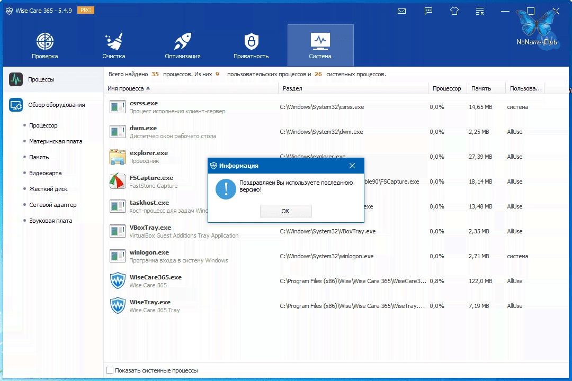
Task: Switch to Оптимизация tab
Action: click(182, 46)
